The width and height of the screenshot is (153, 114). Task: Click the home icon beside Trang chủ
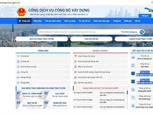point(20,21)
